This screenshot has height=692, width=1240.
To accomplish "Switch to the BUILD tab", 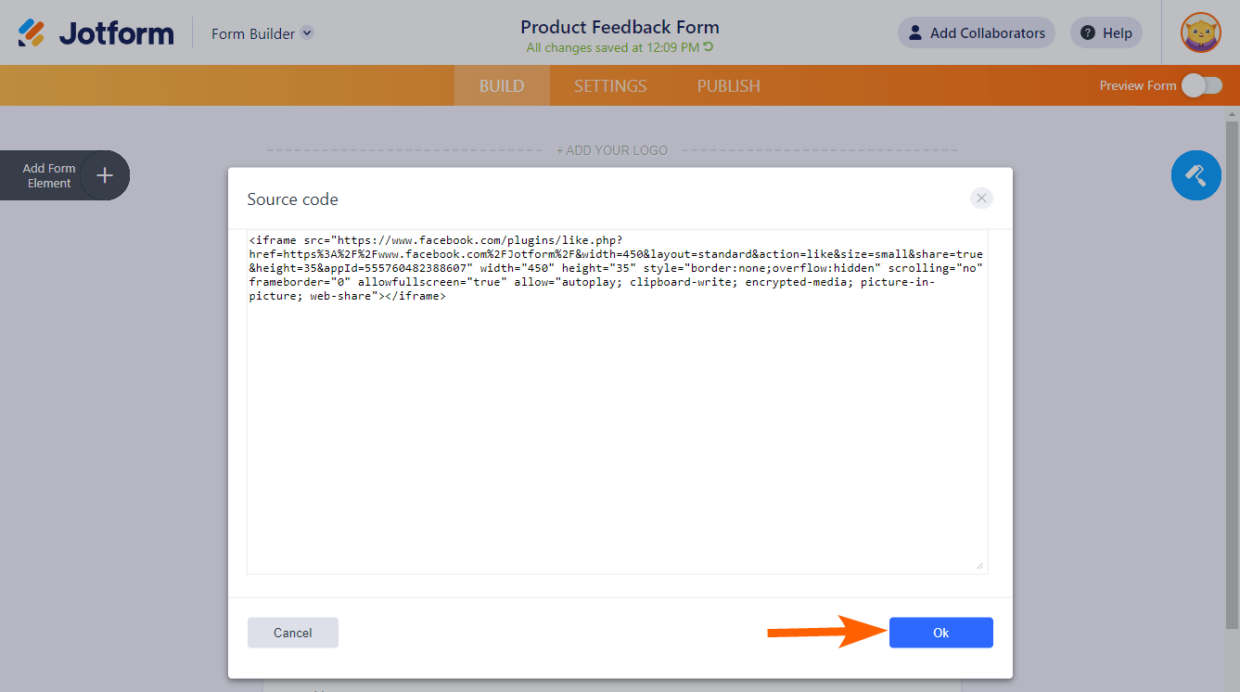I will [502, 86].
